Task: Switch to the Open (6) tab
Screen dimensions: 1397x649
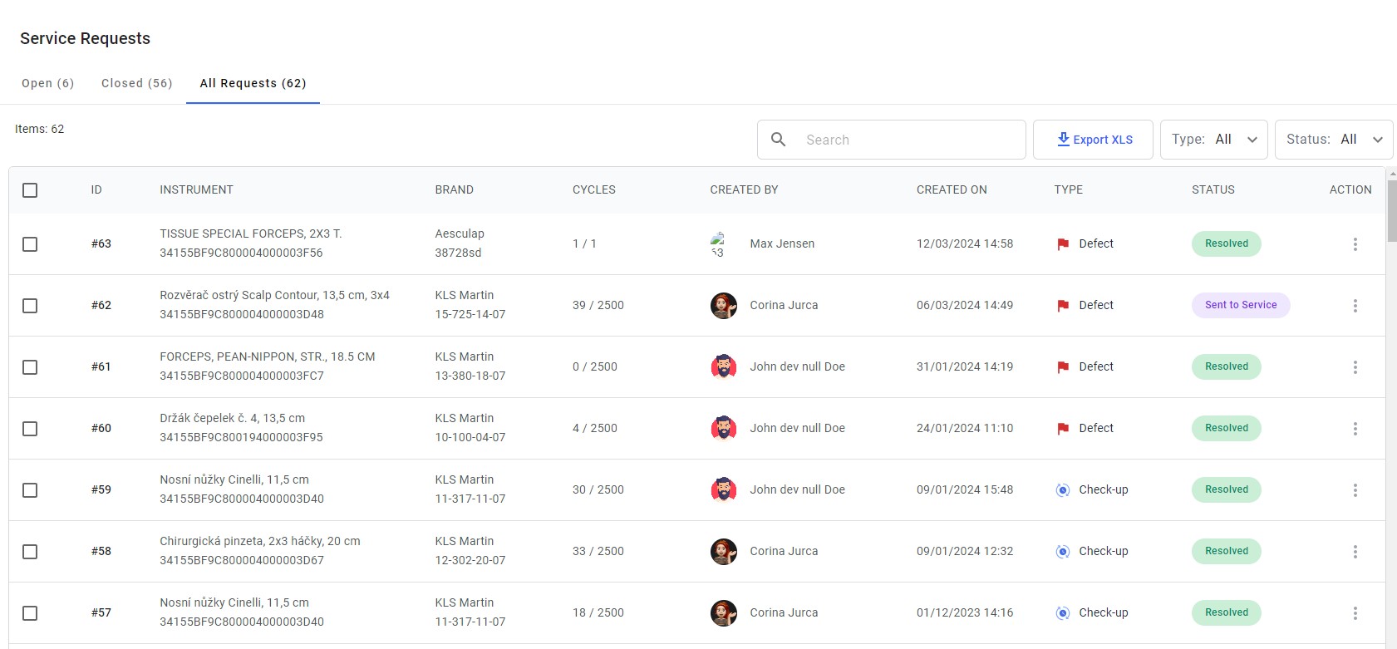Action: click(x=47, y=83)
